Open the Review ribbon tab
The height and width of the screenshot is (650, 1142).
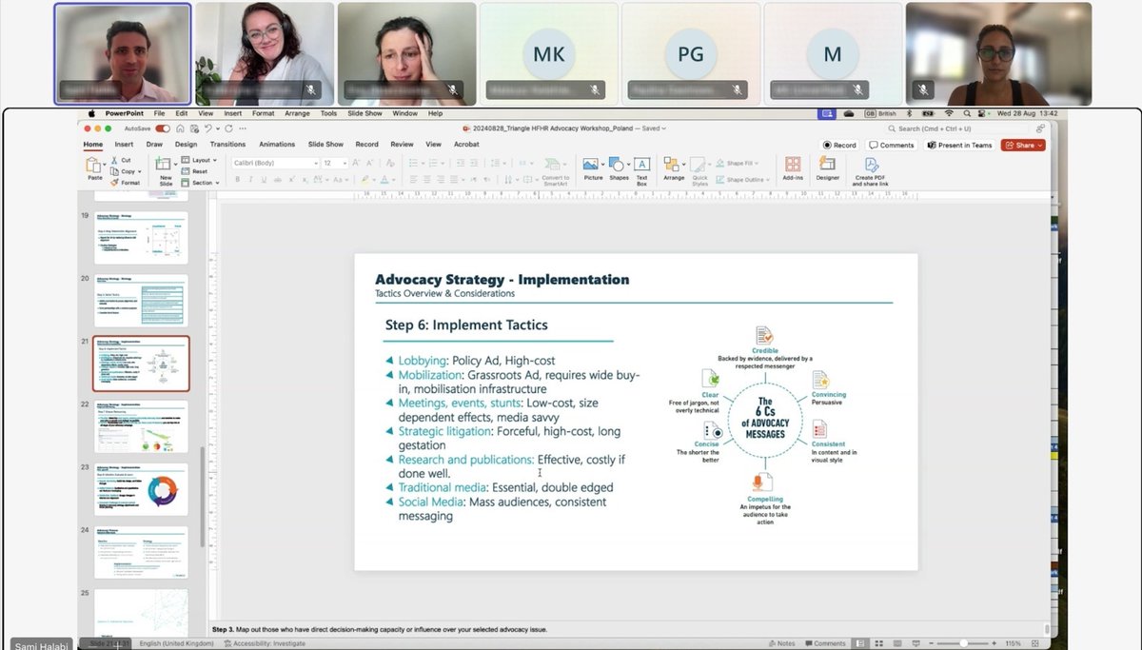(x=402, y=144)
